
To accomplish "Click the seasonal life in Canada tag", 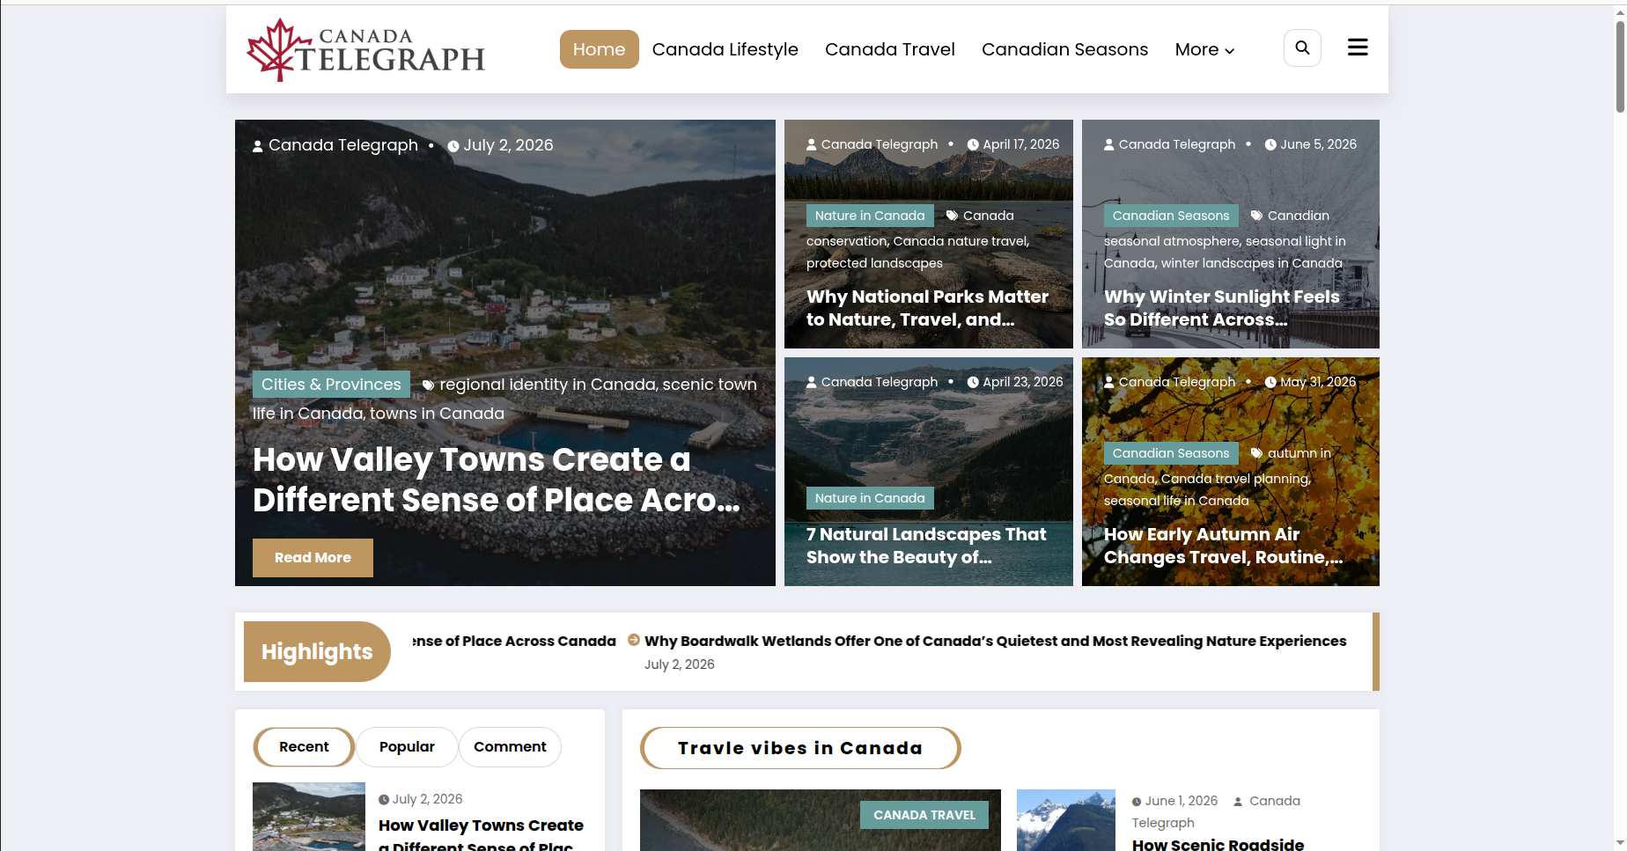I will (1176, 501).
